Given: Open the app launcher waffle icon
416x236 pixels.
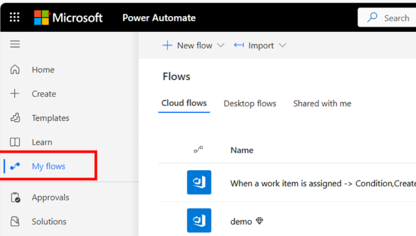Looking at the screenshot, I should point(15,17).
